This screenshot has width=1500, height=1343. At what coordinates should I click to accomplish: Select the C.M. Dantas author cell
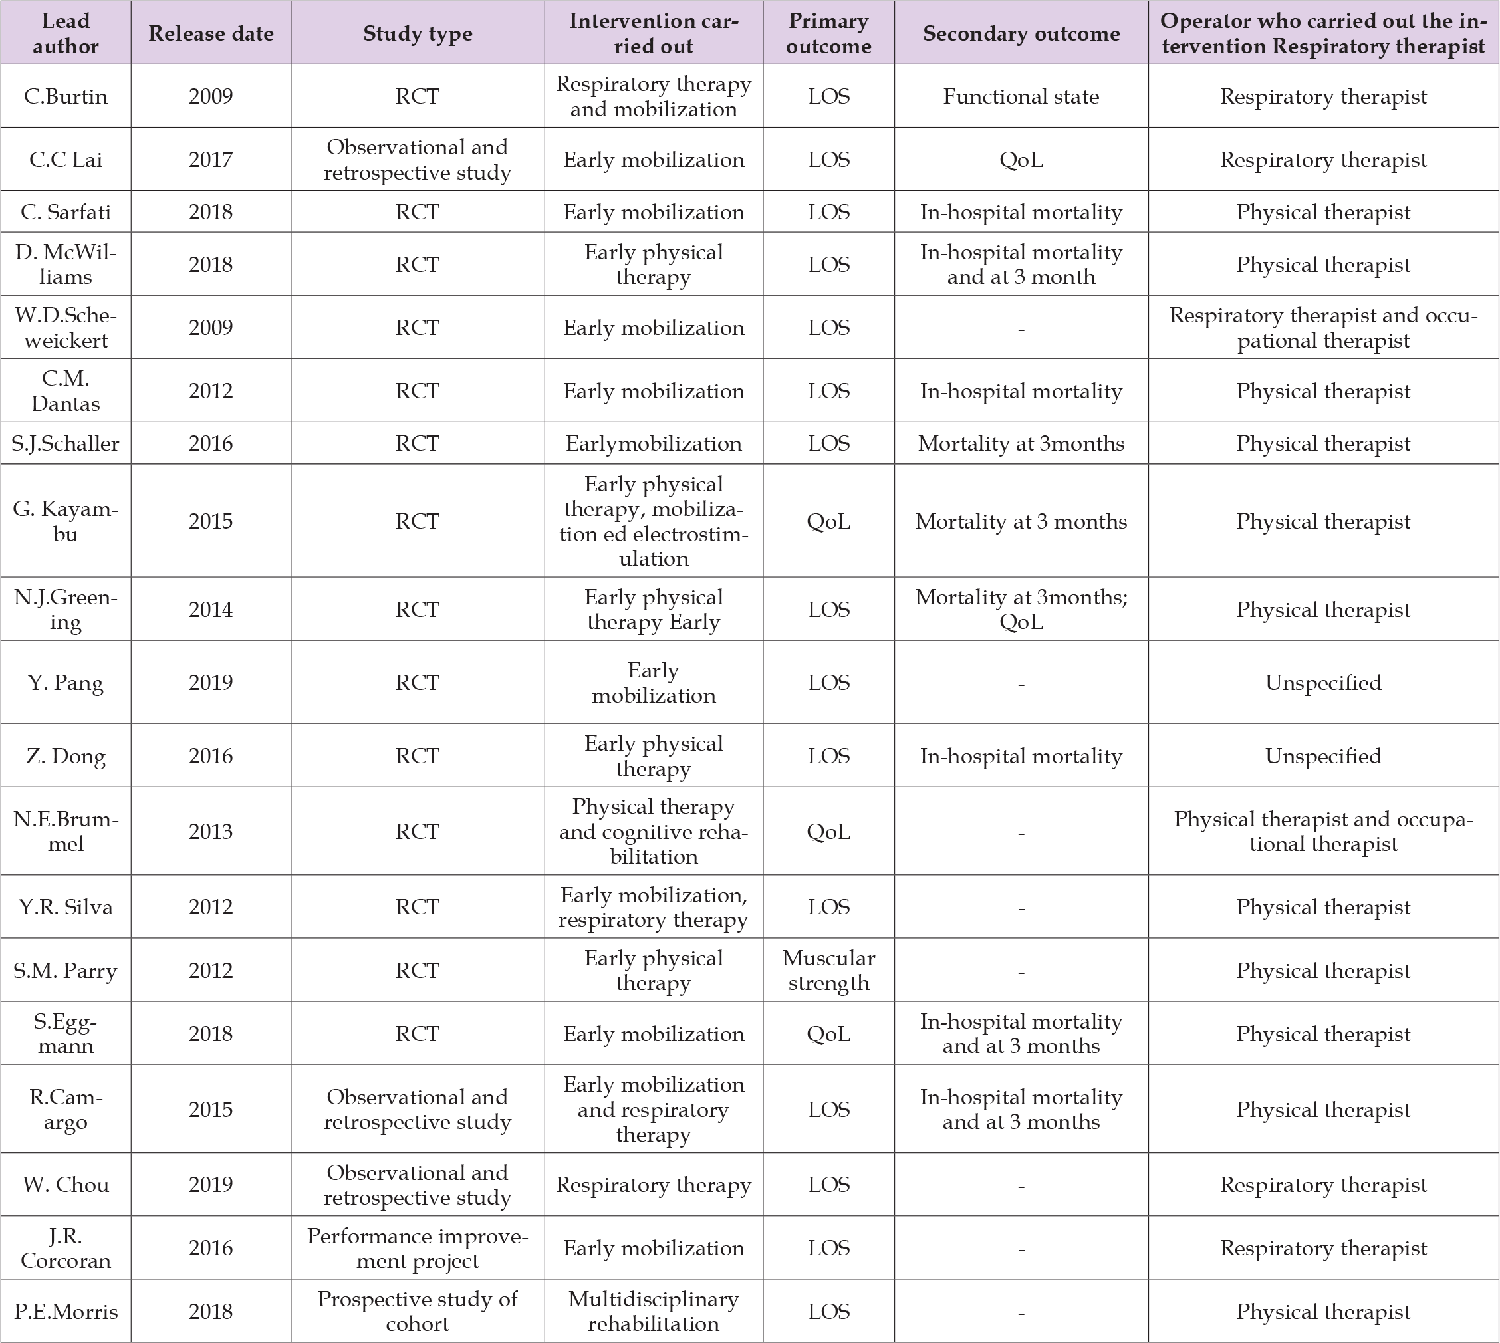click(66, 390)
